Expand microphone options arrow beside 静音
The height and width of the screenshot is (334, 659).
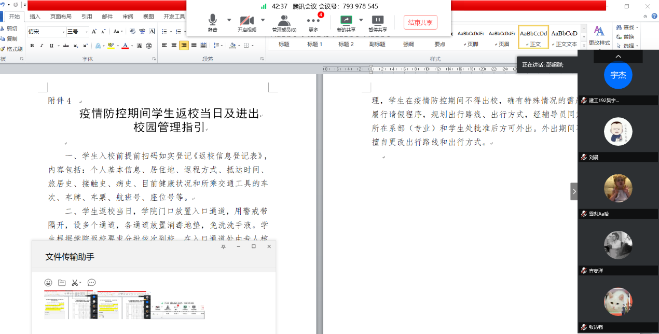pos(229,20)
